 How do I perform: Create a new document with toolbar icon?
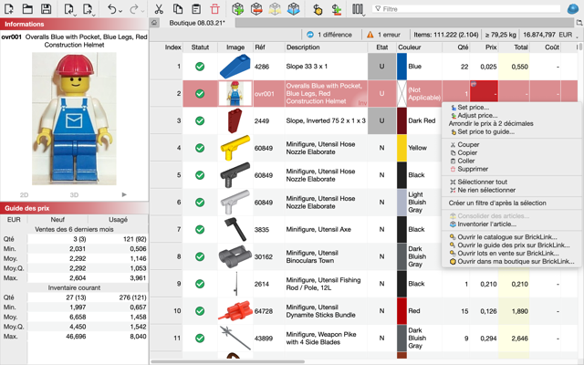pyautogui.click(x=8, y=8)
